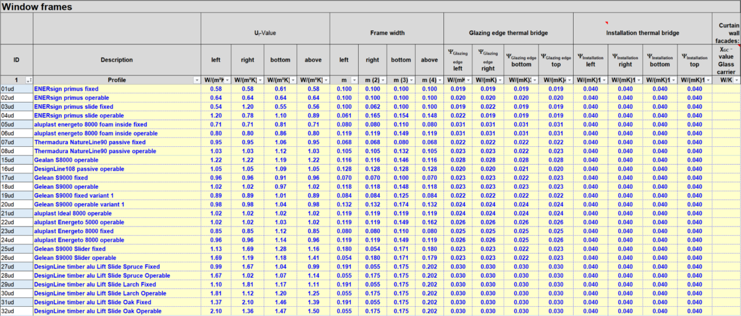Open filter for Glazing edge bottom column
Image resolution: width=741 pixels, height=316 pixels.
coord(534,80)
